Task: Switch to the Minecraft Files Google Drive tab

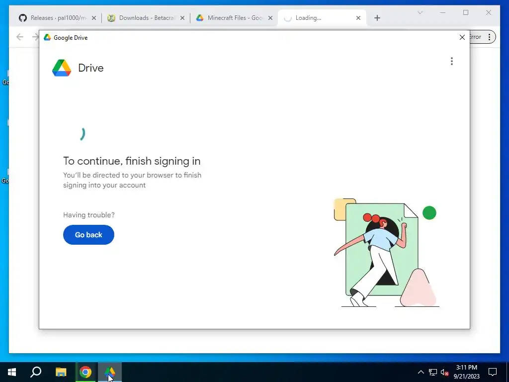Action: coord(235,18)
